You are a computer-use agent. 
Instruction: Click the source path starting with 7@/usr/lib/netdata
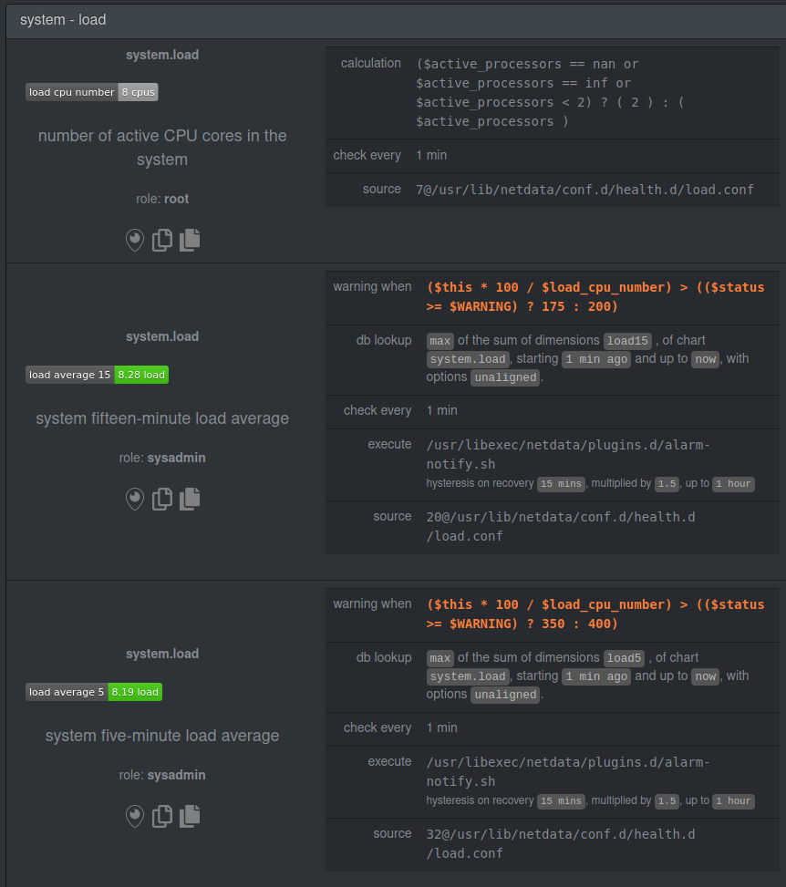click(584, 190)
